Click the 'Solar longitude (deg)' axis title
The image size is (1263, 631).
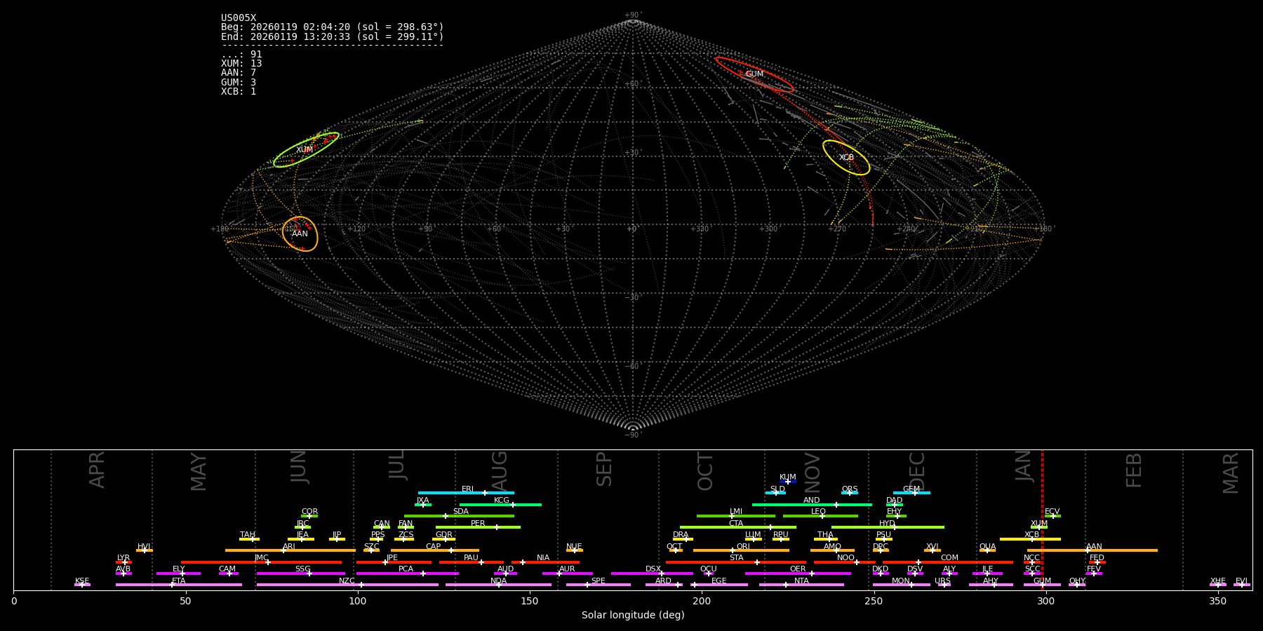[633, 615]
